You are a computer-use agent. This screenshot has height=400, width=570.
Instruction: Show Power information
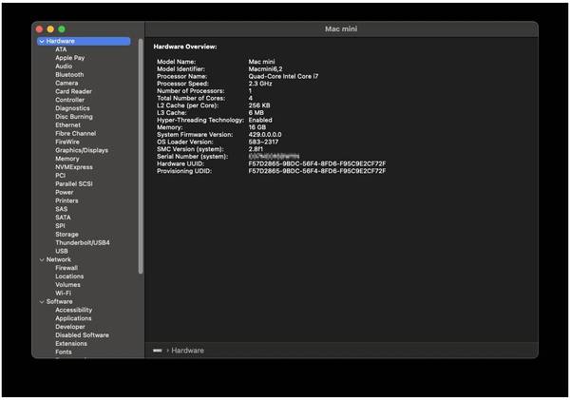click(x=65, y=192)
